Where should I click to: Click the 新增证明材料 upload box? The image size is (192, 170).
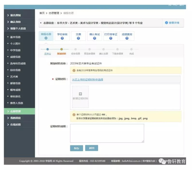click(x=80, y=97)
